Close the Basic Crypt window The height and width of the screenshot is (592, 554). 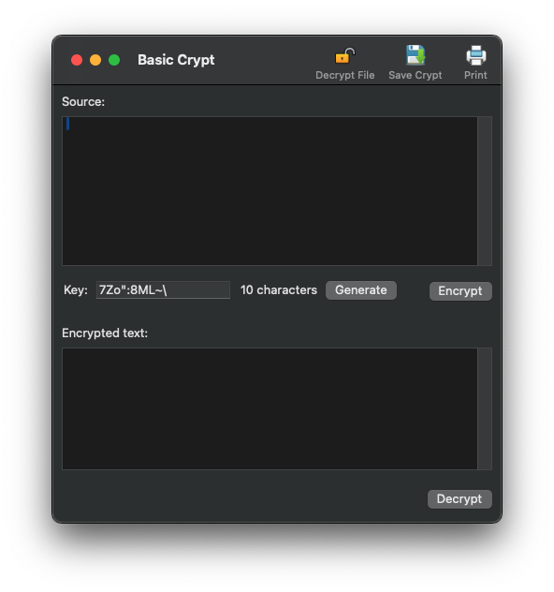pyautogui.click(x=77, y=60)
